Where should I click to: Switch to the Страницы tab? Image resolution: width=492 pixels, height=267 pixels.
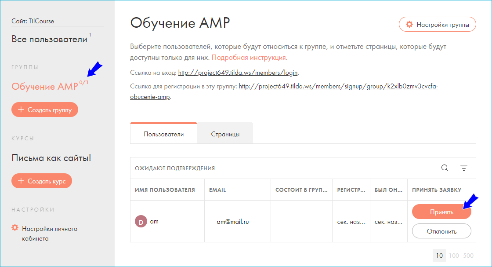(225, 133)
